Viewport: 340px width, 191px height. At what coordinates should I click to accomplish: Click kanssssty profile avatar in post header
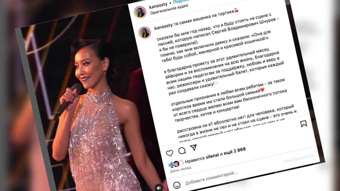[x=140, y=12]
